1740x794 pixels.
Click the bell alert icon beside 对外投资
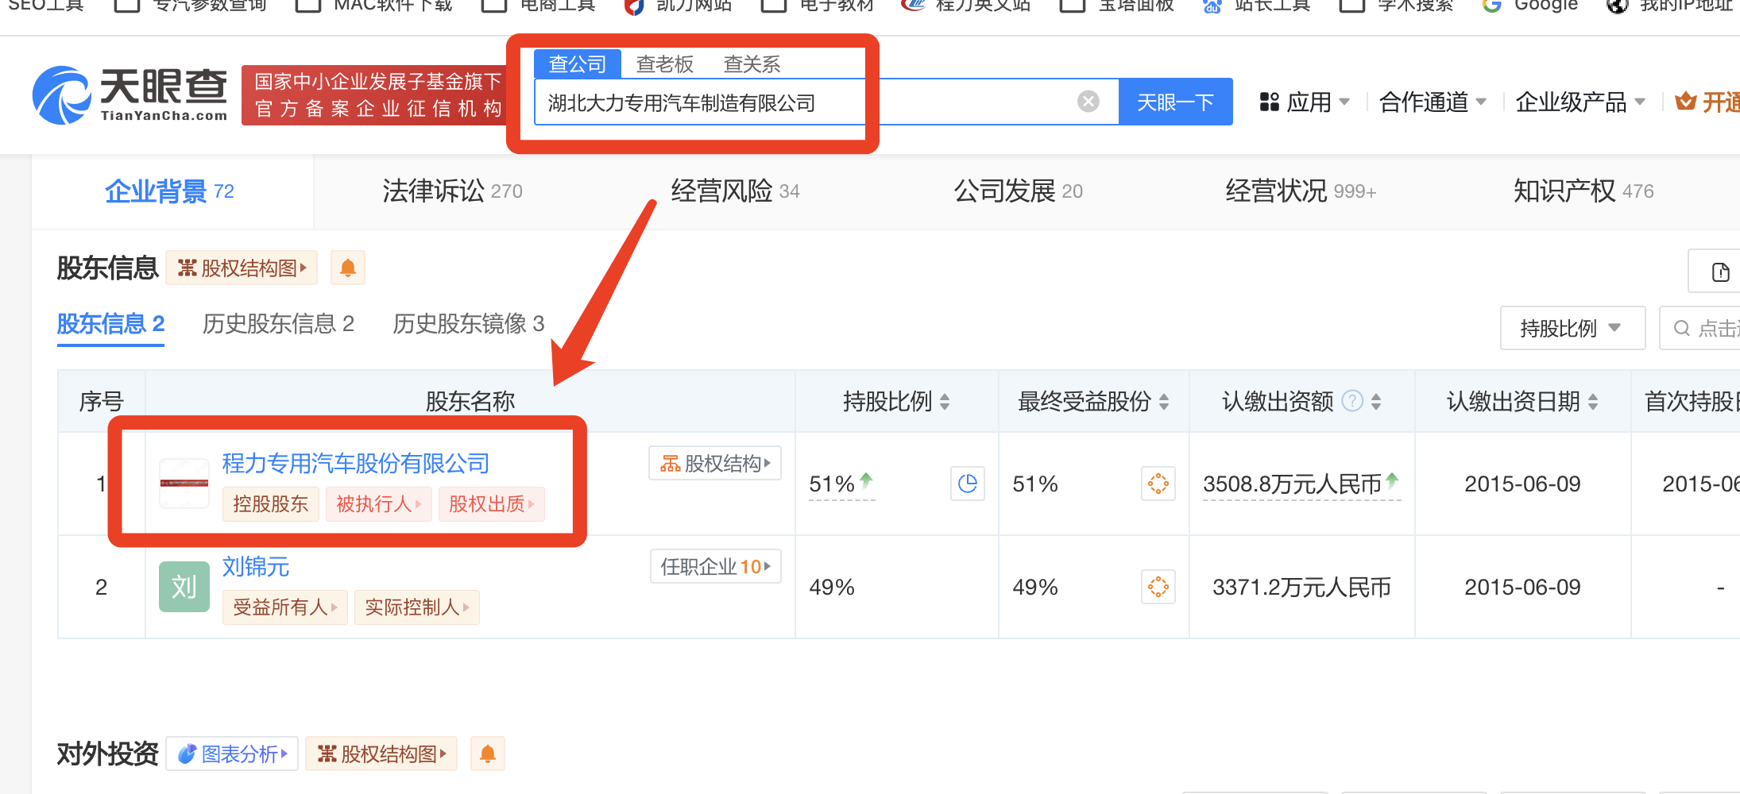(487, 754)
